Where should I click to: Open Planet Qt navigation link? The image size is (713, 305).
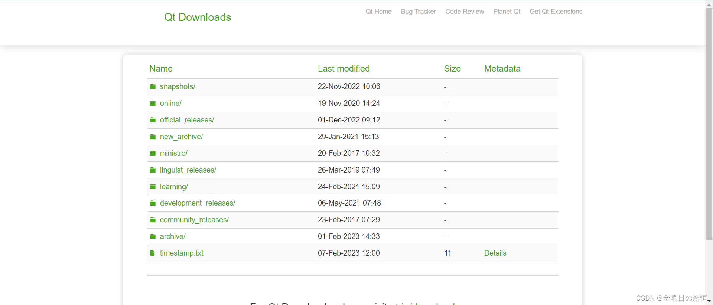point(507,12)
